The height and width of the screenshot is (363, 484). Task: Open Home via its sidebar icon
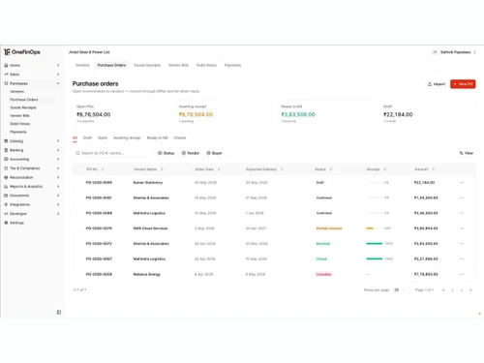6,65
